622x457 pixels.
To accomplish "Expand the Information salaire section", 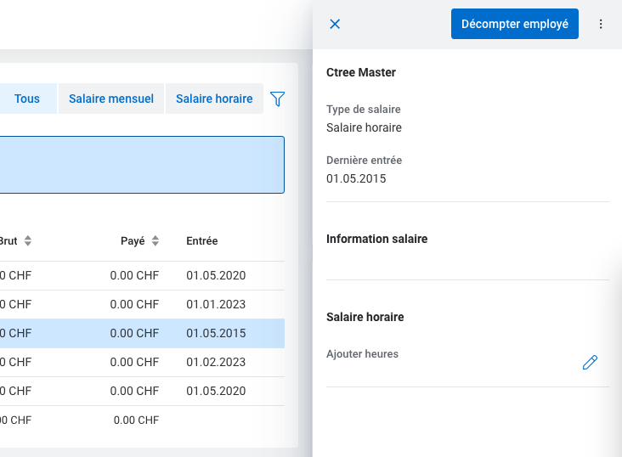I will click(377, 240).
